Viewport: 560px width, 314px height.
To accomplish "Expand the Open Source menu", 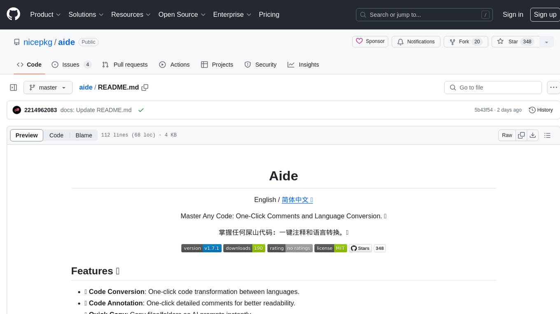I will [x=182, y=14].
